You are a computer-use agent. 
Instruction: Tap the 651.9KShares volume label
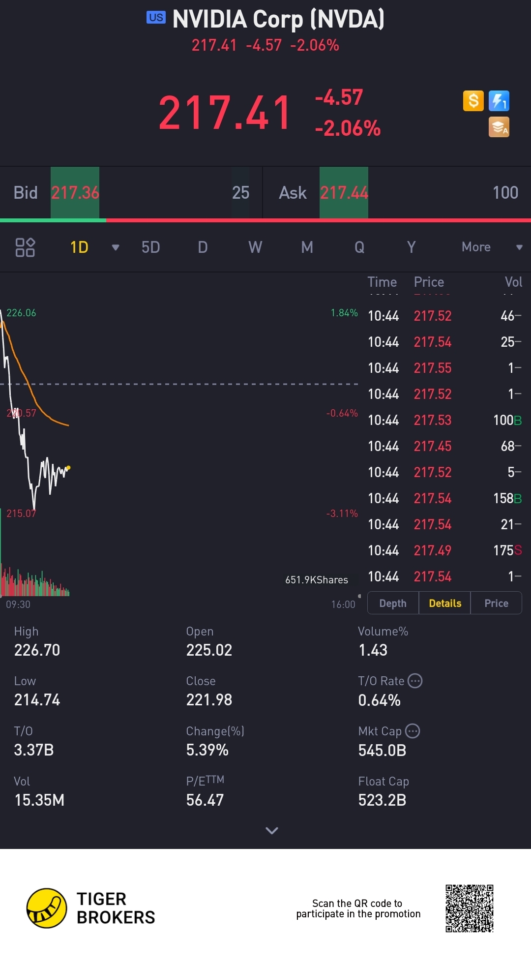pos(317,580)
